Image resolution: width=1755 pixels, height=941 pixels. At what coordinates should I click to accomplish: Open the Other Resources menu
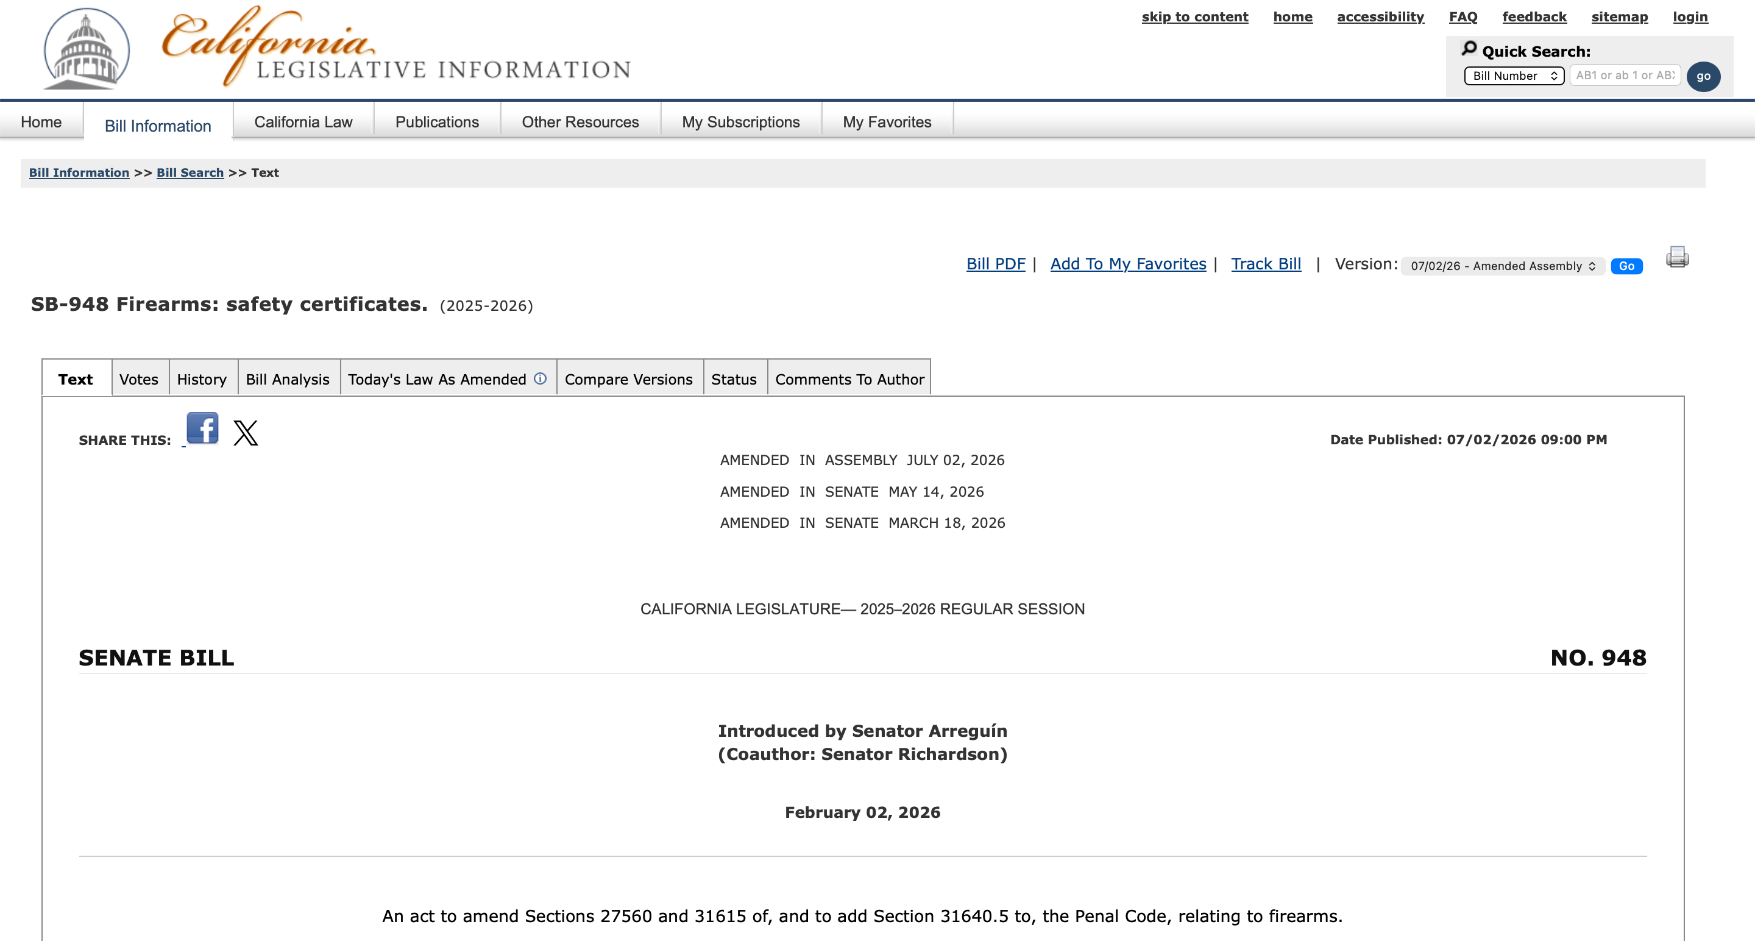point(581,121)
